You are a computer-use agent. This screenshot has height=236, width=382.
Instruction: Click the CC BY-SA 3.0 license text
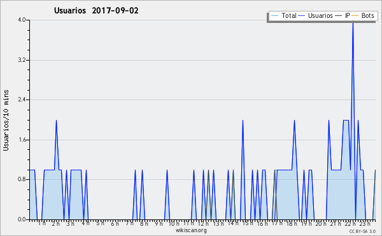(362, 231)
